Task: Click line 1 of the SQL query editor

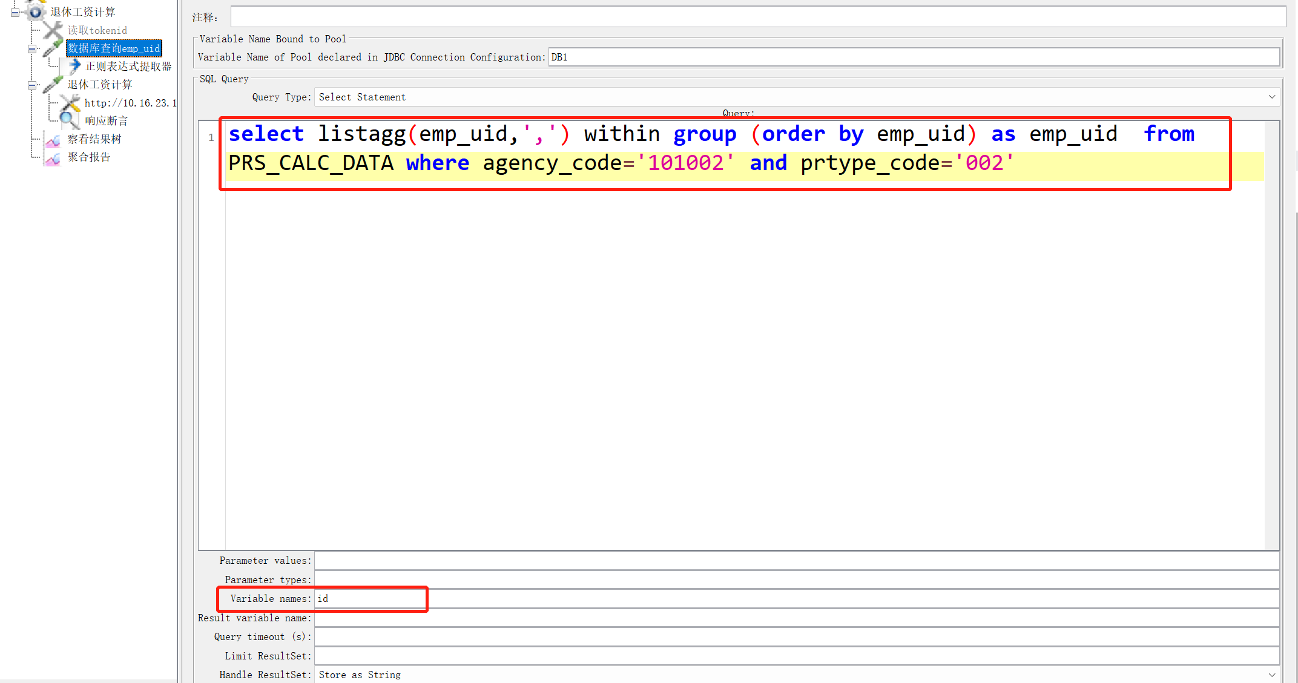Action: [x=605, y=134]
